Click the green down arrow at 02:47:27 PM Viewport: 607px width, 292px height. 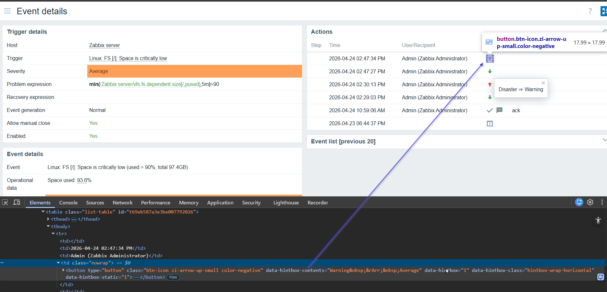pyautogui.click(x=490, y=71)
